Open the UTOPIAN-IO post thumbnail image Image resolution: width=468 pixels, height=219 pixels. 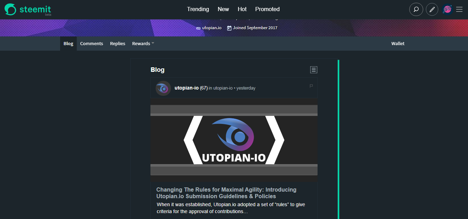click(x=234, y=140)
